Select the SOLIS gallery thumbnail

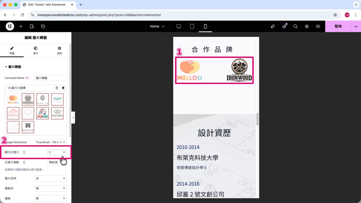(43, 100)
